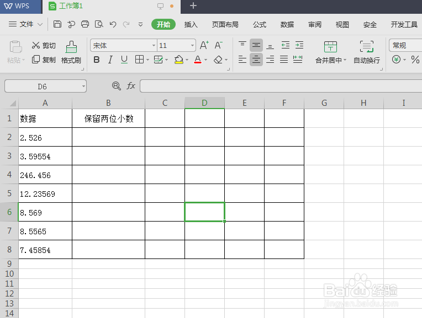The image size is (422, 318).
Task: Open the font size 11 dropdown
Action: tap(192, 45)
